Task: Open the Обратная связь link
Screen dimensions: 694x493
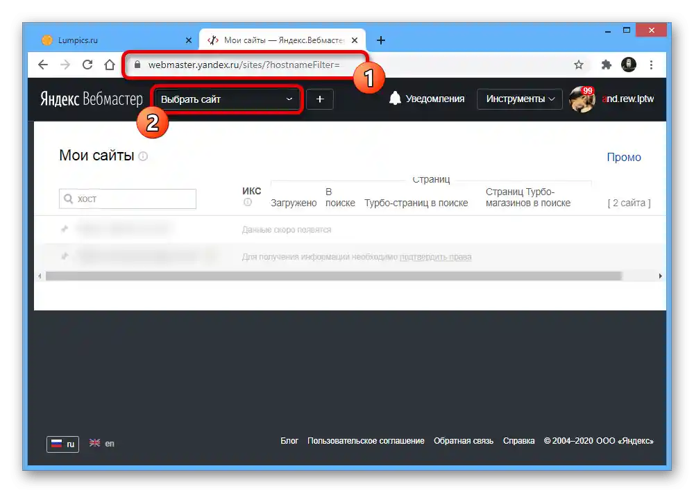Action: click(x=464, y=441)
